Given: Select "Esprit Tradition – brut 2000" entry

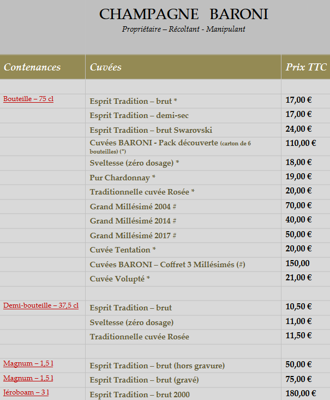Looking at the screenshot, I should 140,395.
